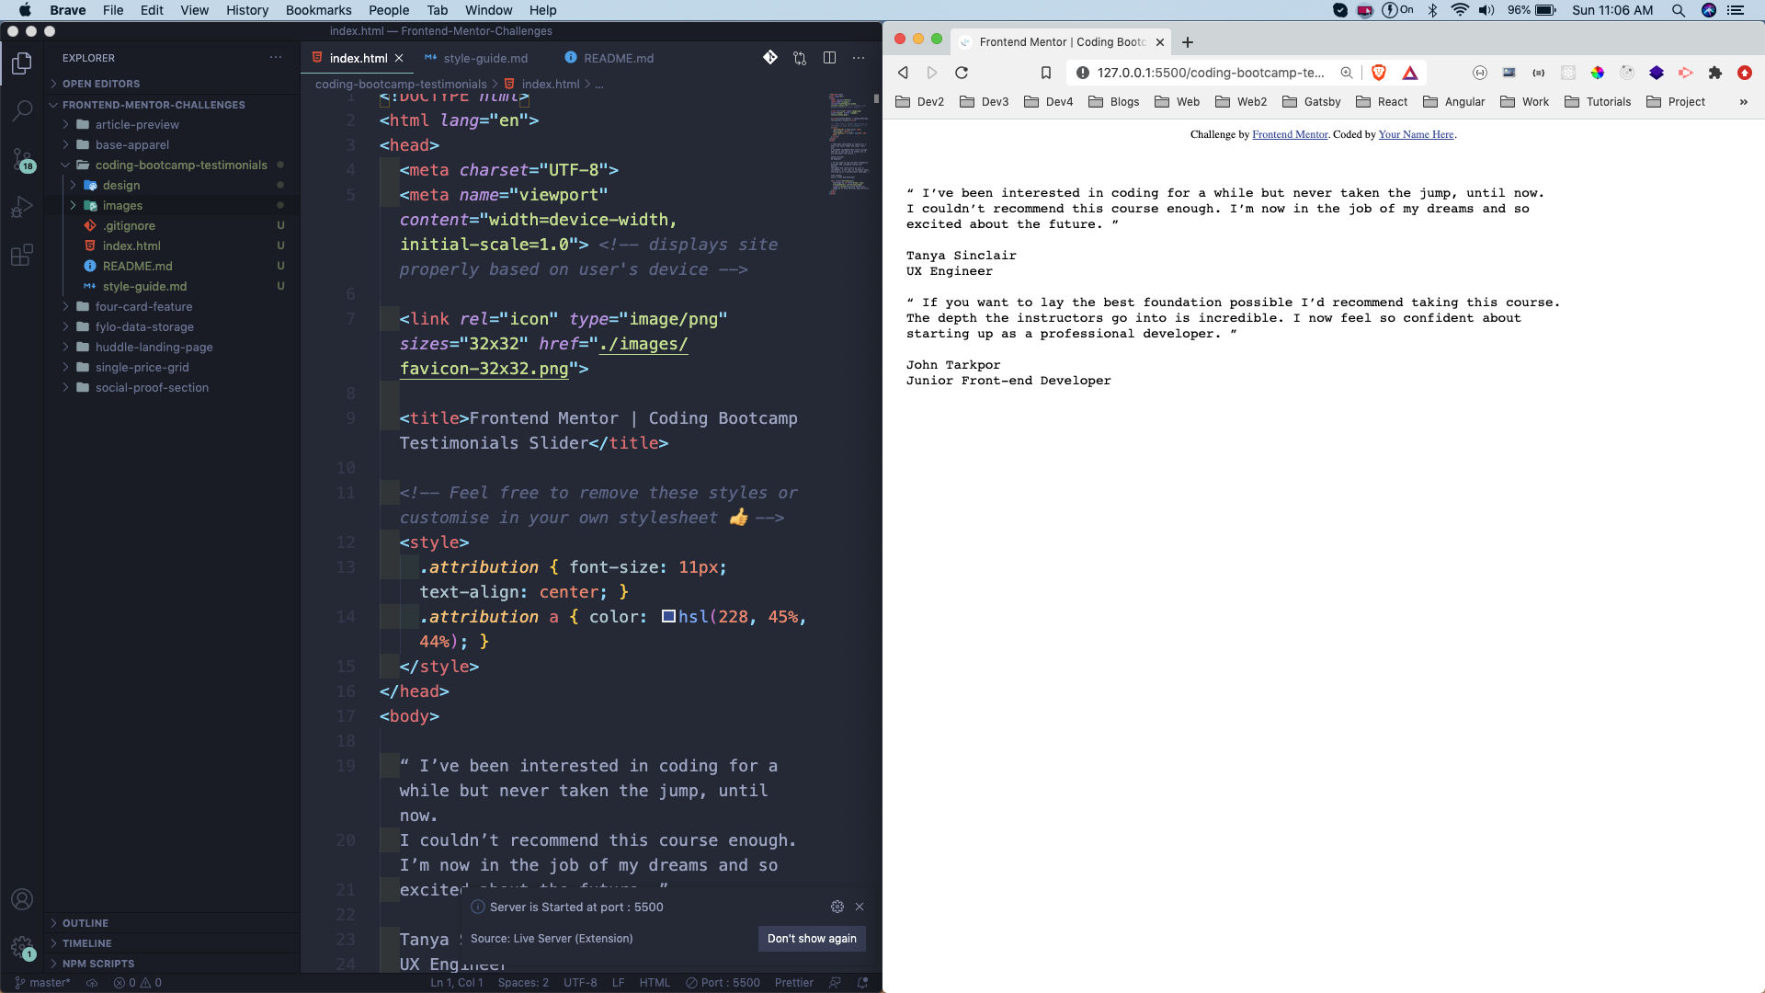Screen dimensions: 1765x993
Task: Click the open changes icon in editor toolbar
Action: click(800, 58)
